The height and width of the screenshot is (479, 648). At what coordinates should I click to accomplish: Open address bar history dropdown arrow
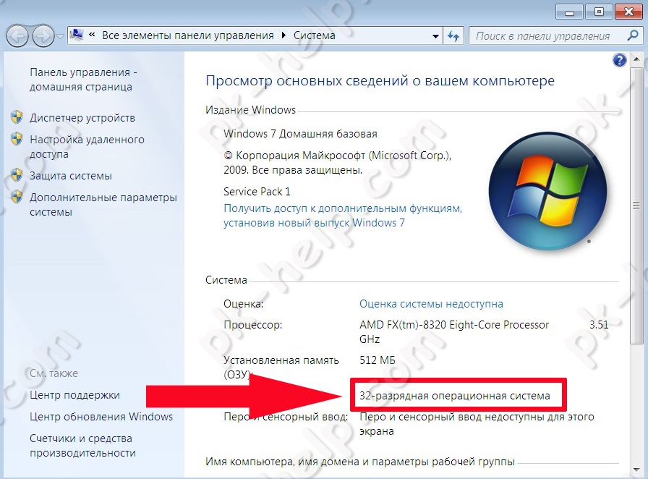coord(435,36)
